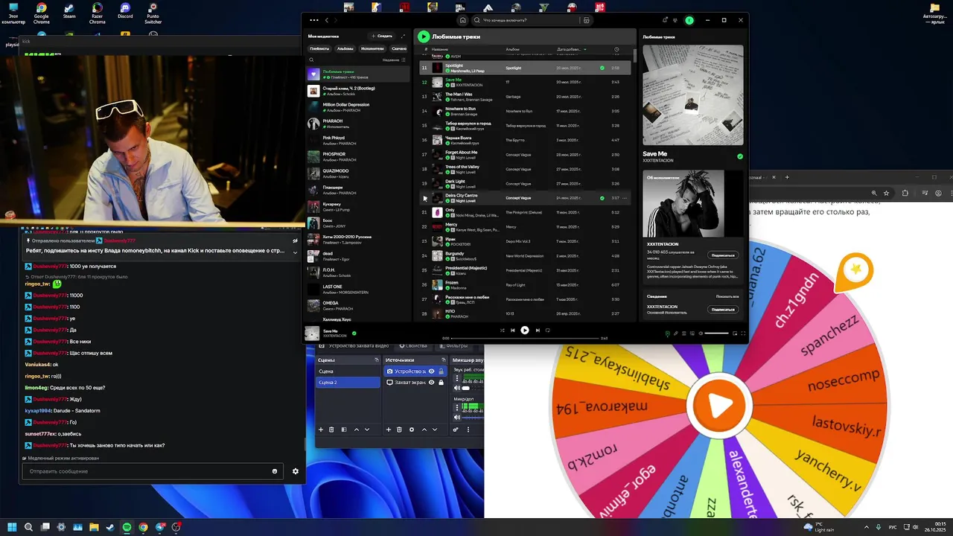Open the OBS audio mixer advanced settings gears
953x536 pixels.
456,430
